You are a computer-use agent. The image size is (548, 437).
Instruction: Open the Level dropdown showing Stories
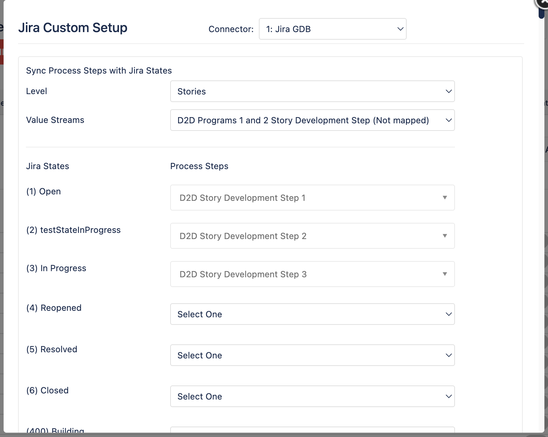[x=312, y=91]
